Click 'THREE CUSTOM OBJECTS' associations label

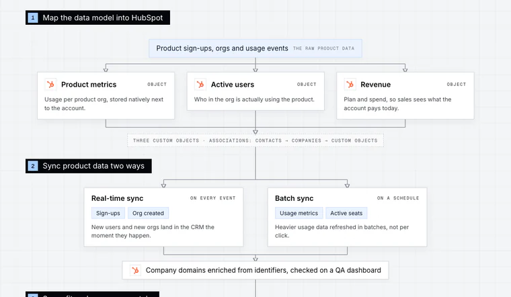pyautogui.click(x=255, y=140)
